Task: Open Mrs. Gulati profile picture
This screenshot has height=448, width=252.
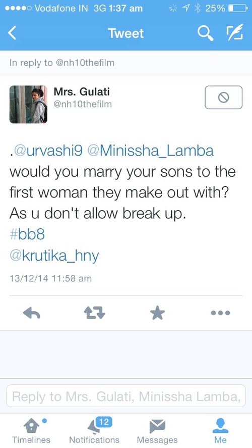Action: [x=28, y=104]
